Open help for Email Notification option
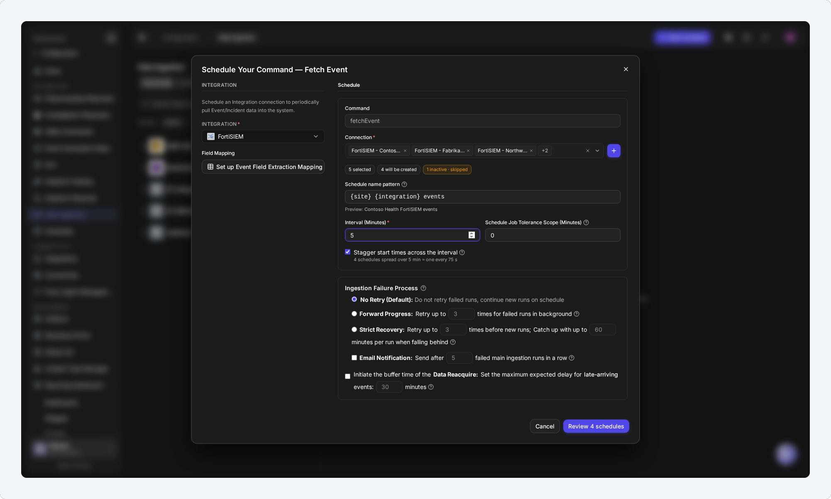This screenshot has width=831, height=499. (572, 358)
